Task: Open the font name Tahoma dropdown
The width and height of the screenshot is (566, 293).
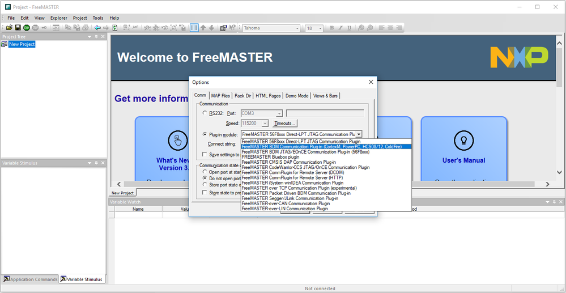Action: click(297, 28)
